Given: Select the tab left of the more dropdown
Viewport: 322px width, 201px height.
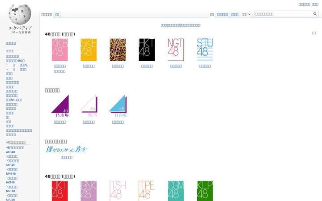Looking at the screenshot, I should pyautogui.click(x=235, y=15).
